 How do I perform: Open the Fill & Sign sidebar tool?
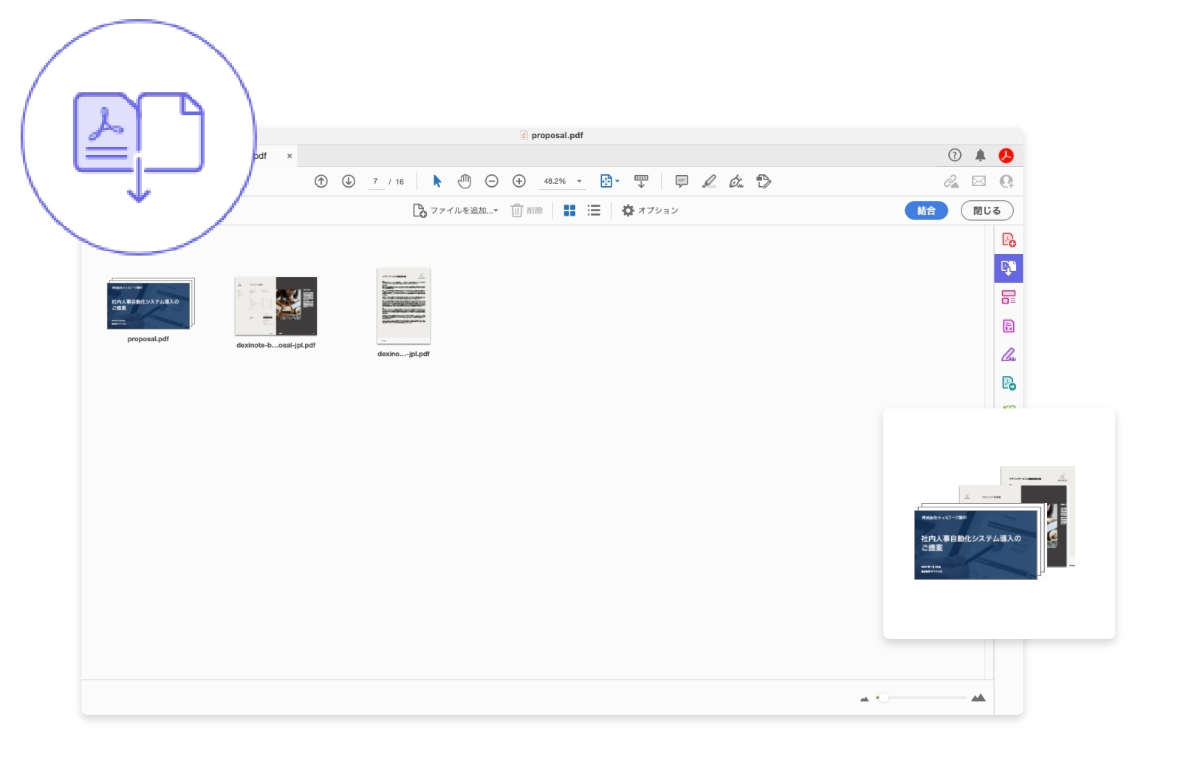[x=1009, y=355]
